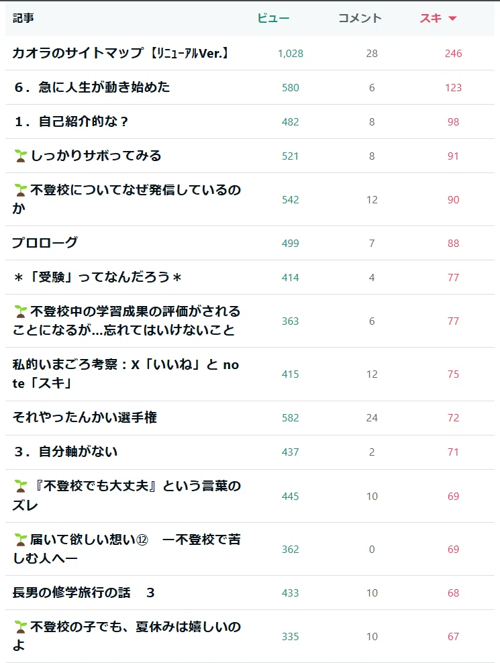
Task: Open article 私的いまごろ考察：X「いいね」と note「スキ」
Action: [126, 374]
